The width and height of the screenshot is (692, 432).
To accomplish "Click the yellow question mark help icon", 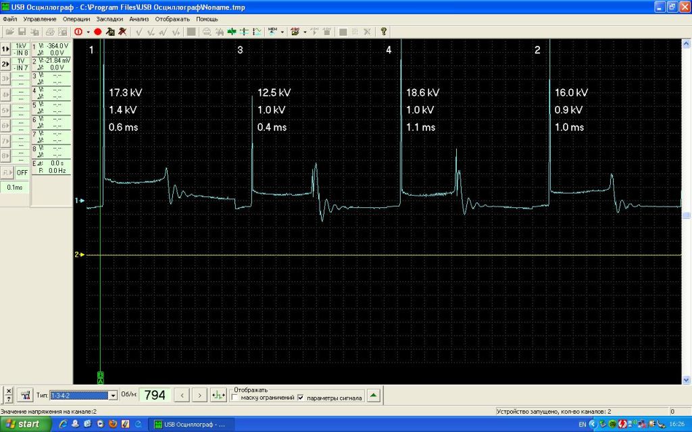I will [383, 32].
